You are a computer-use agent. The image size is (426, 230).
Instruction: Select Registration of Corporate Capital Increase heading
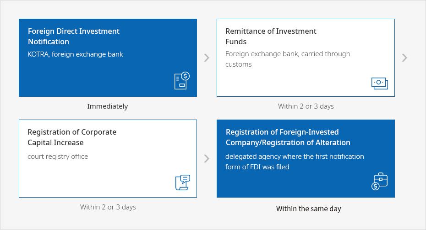tap(72, 137)
